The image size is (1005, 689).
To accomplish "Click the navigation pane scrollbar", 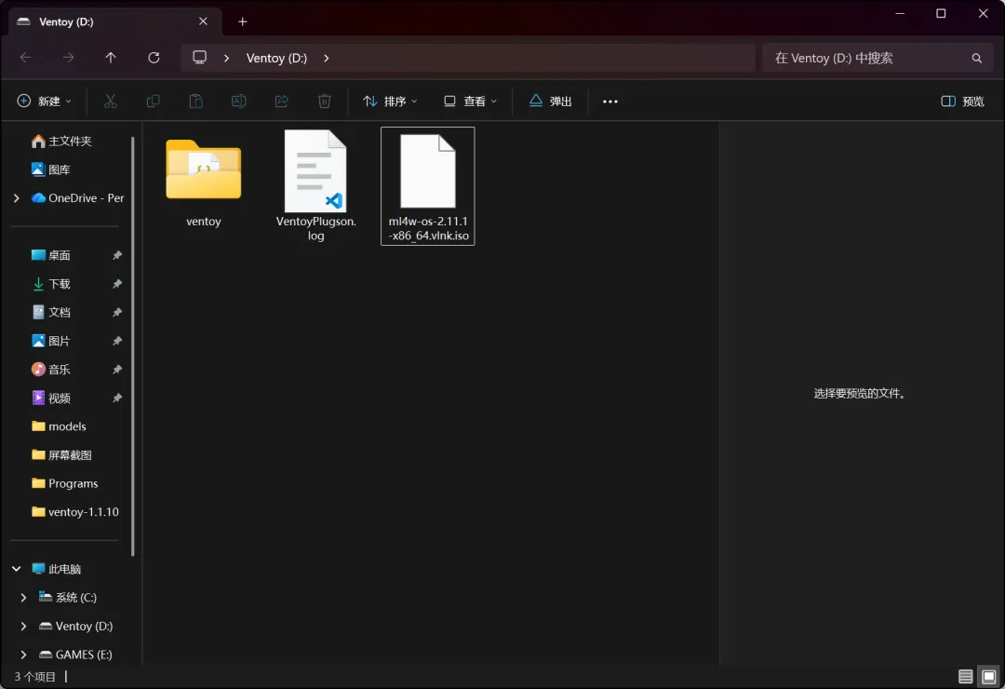I will point(133,346).
